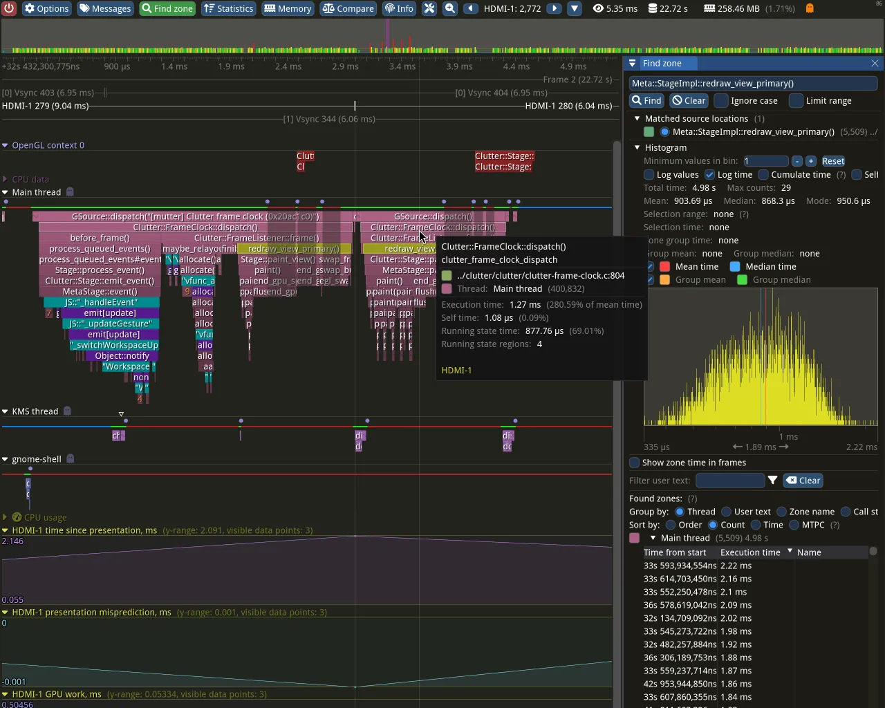
Task: Click the red Mean time color swatch
Action: (x=665, y=267)
